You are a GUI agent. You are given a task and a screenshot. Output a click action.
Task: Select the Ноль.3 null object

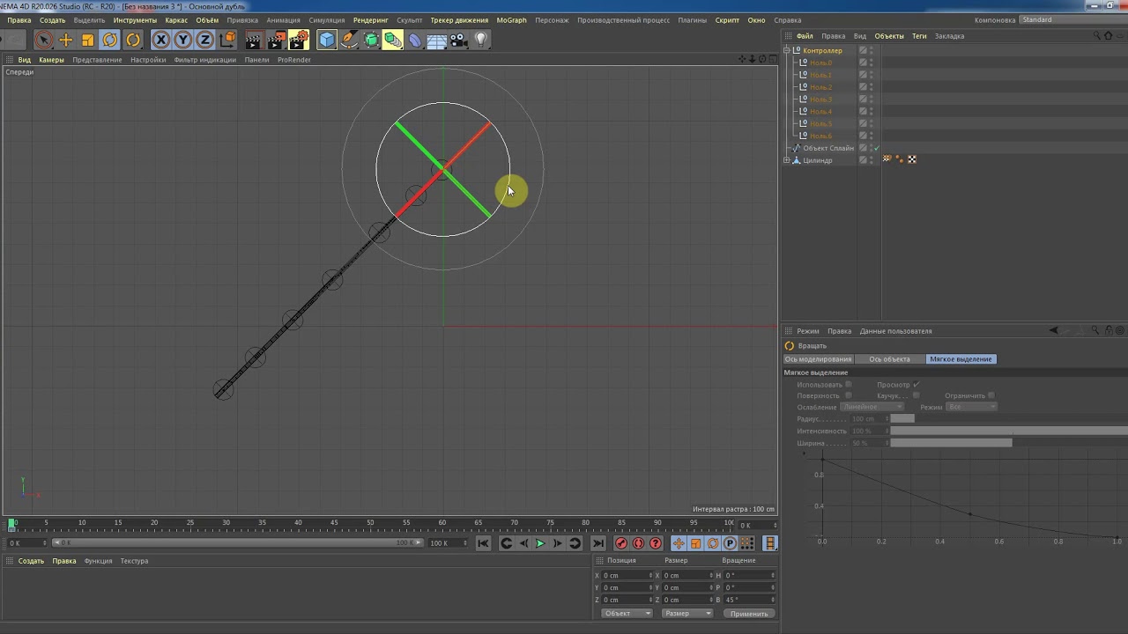(x=821, y=100)
